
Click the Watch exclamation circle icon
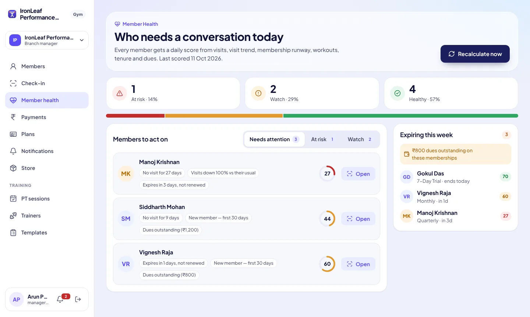coord(258,93)
